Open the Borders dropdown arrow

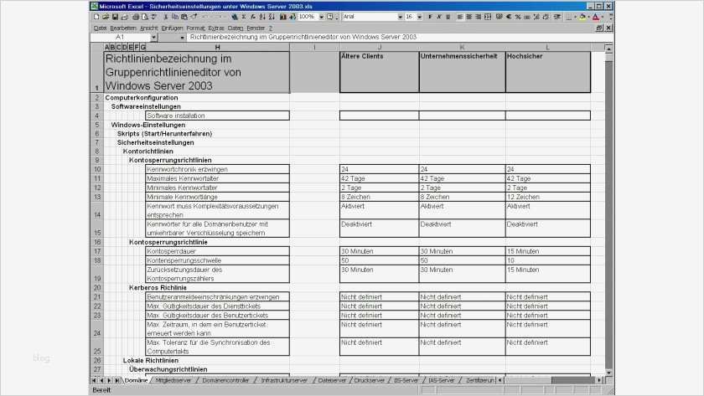575,17
